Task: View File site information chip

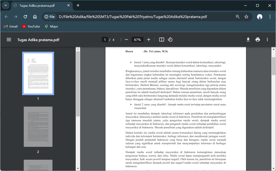Action: [50, 17]
